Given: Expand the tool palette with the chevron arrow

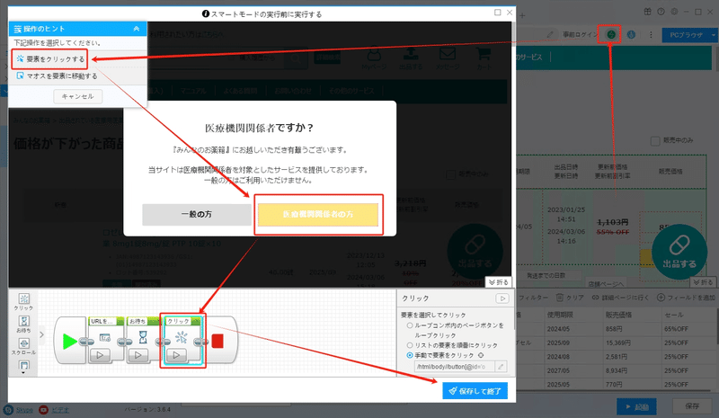Looking at the screenshot, I should pos(41,335).
